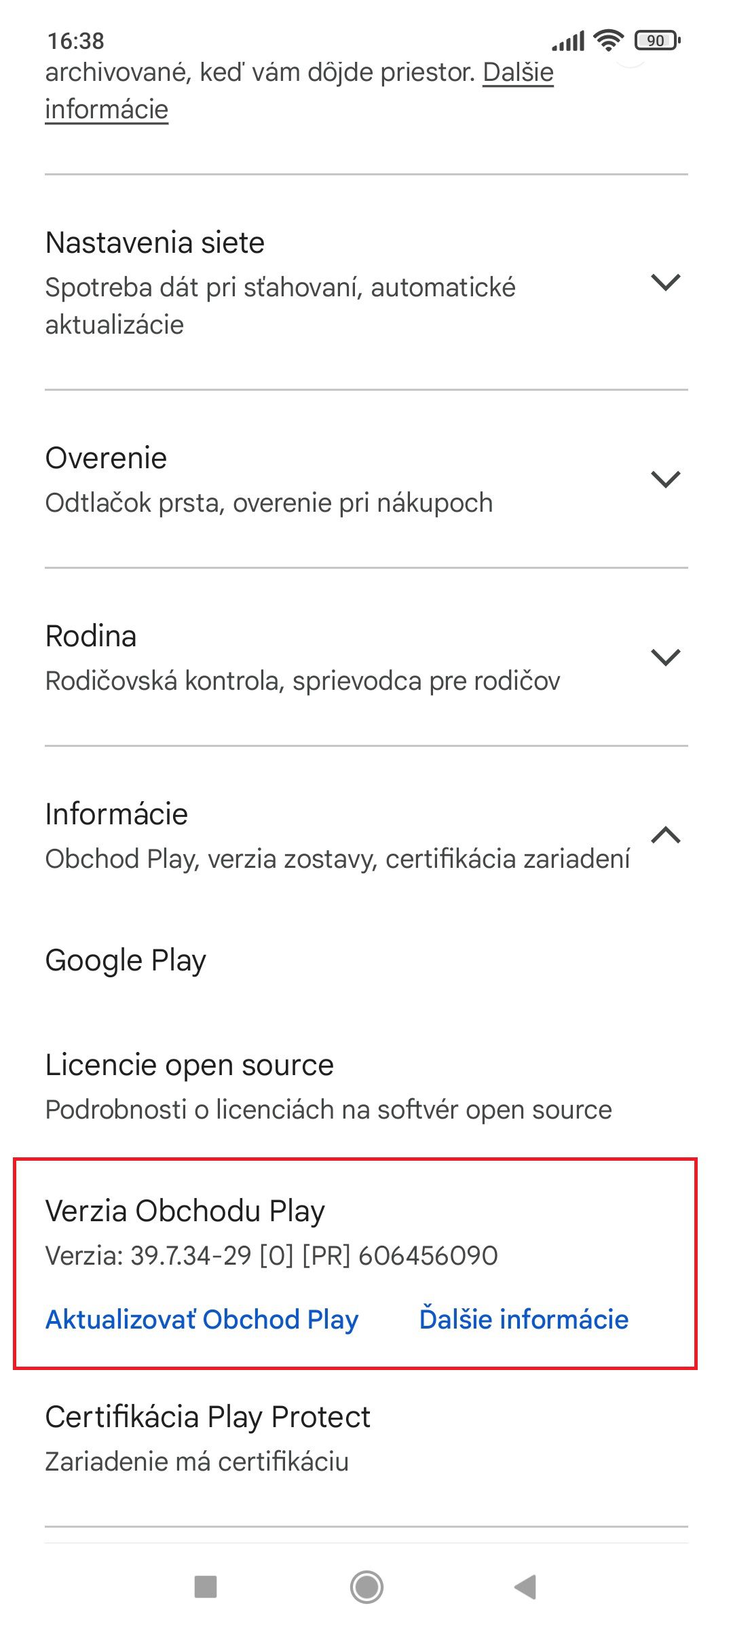This screenshot has width=733, height=1631.
Task: Tap the mobile signal strength icon
Action: (x=568, y=41)
